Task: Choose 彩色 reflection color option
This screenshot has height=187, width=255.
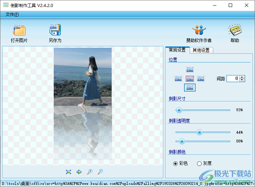Action: point(180,163)
